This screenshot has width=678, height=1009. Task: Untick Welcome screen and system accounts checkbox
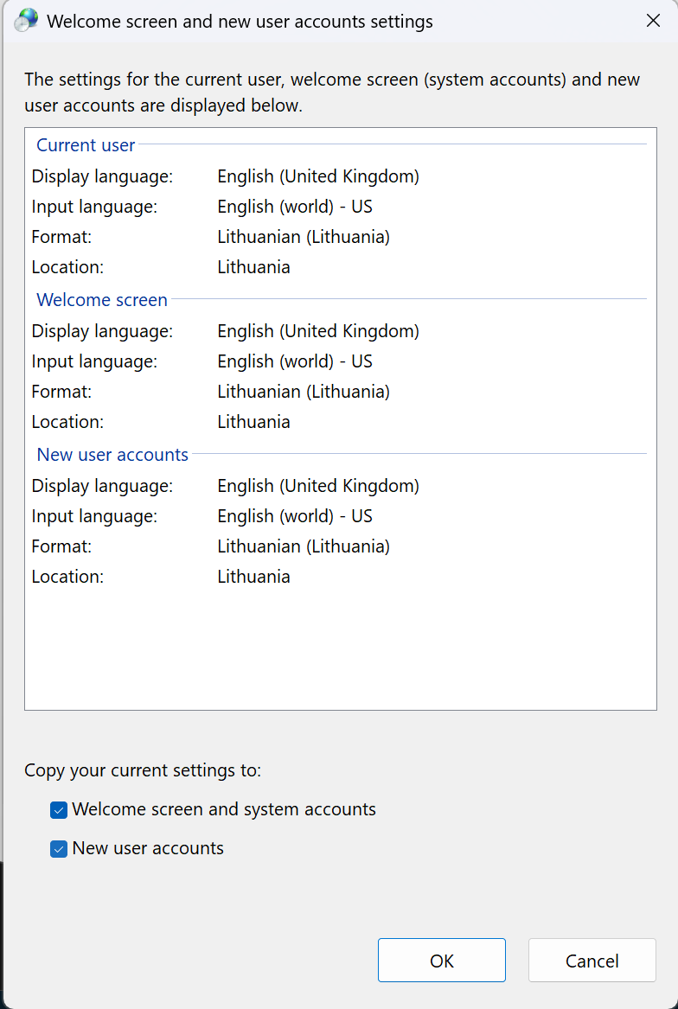(x=59, y=810)
